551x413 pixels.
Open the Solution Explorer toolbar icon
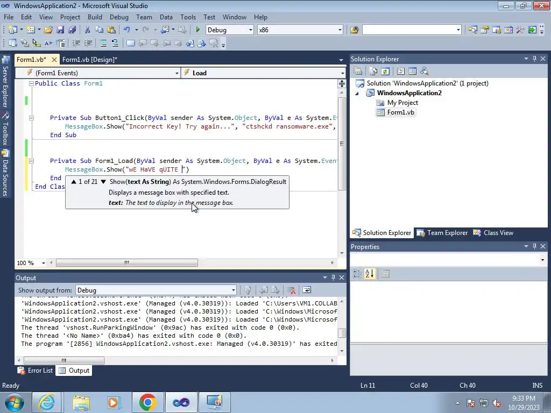pos(472,30)
